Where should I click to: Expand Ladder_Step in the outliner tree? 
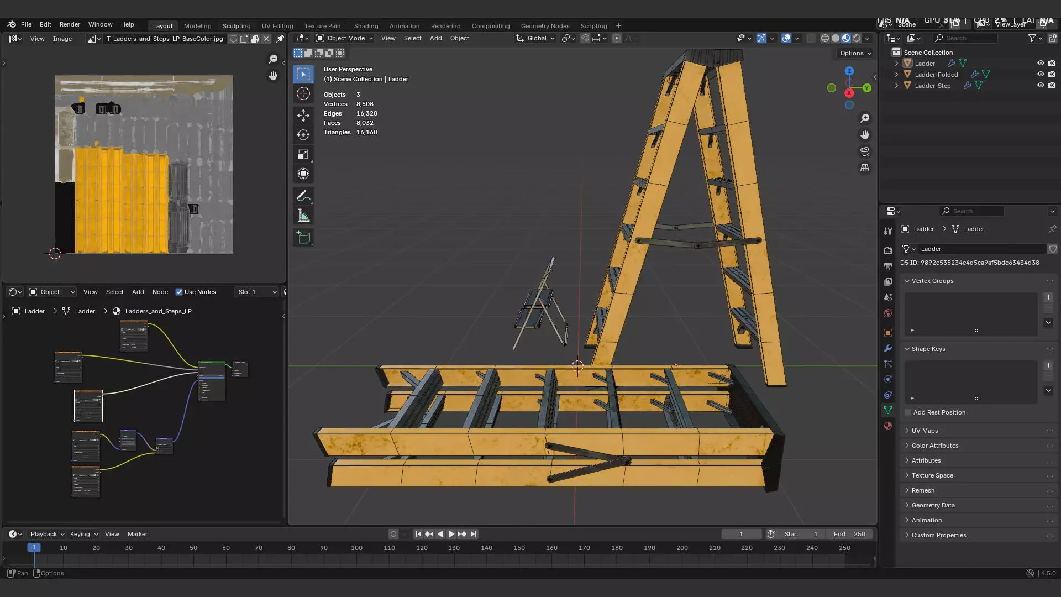tap(896, 86)
